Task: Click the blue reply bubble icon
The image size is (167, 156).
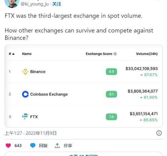Action: point(33,146)
